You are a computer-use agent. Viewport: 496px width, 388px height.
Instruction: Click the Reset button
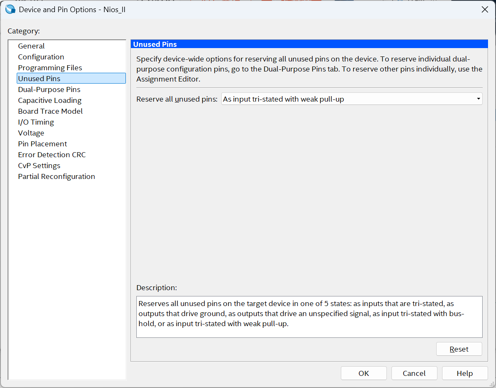[x=459, y=349]
